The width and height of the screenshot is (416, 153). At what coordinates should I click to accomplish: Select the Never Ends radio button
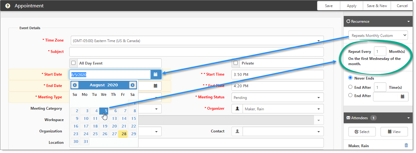coord(350,78)
